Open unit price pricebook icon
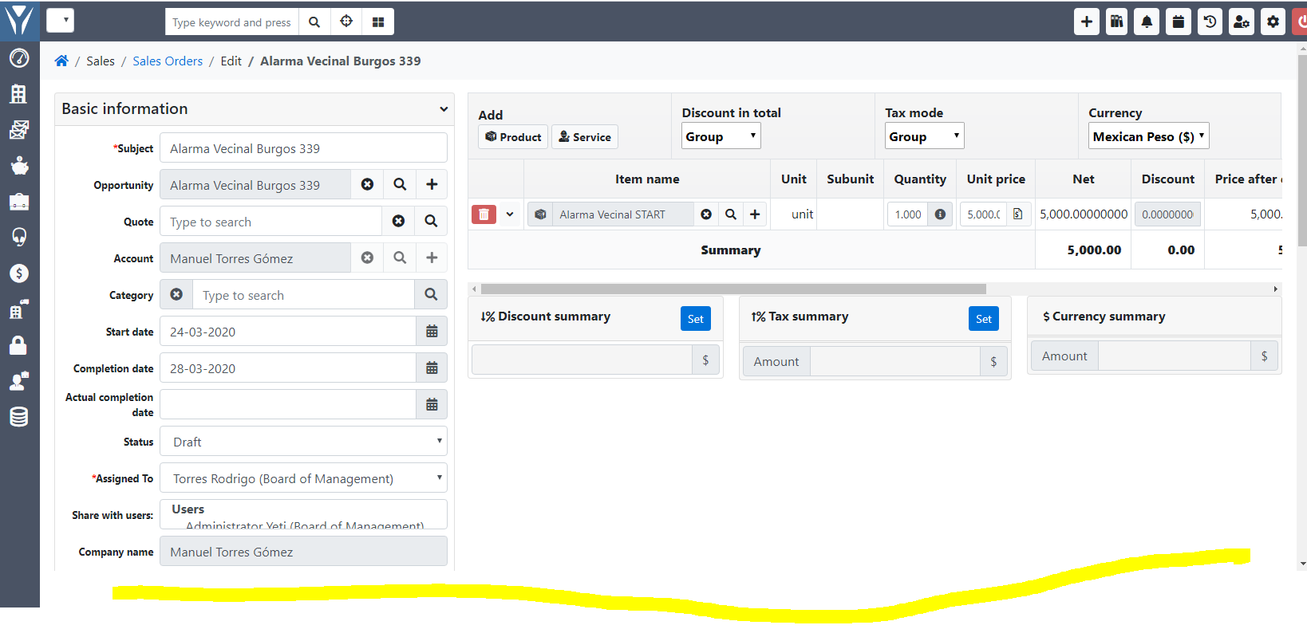The height and width of the screenshot is (633, 1307). point(1017,214)
